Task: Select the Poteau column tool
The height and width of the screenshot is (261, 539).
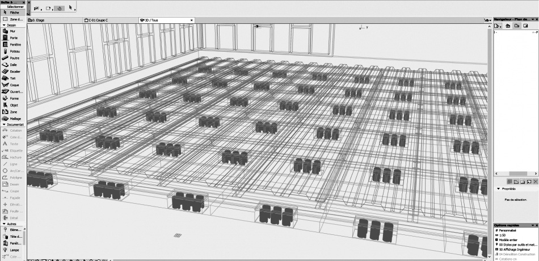Action: pyautogui.click(x=12, y=51)
